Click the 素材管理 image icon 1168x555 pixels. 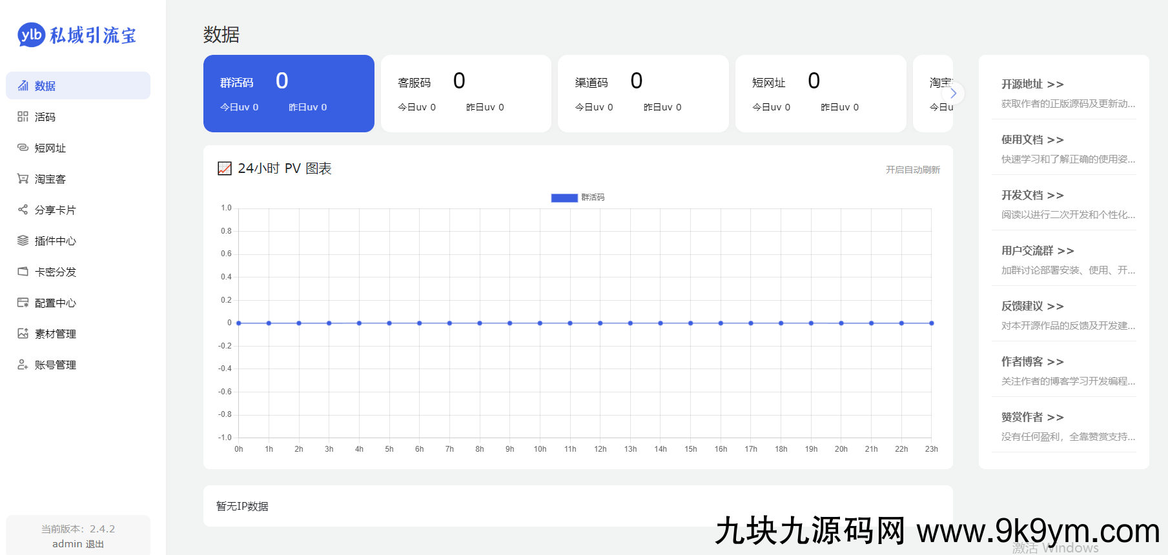[x=23, y=334]
